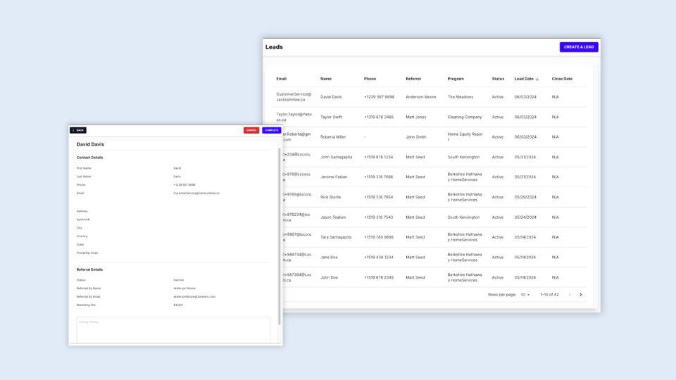Go to previous page of leads

(570, 295)
